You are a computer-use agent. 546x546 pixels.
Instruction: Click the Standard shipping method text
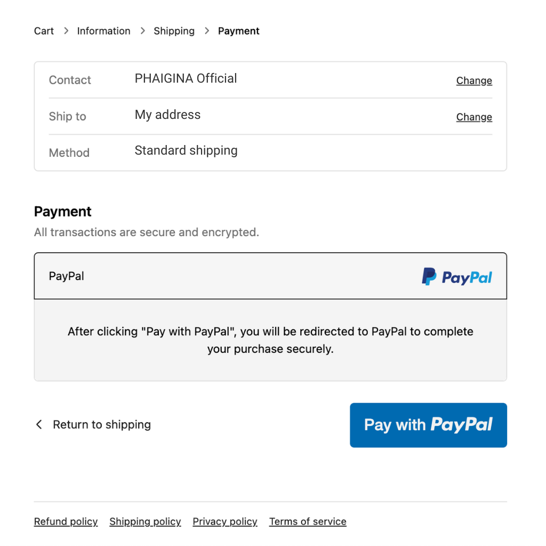pyautogui.click(x=186, y=150)
